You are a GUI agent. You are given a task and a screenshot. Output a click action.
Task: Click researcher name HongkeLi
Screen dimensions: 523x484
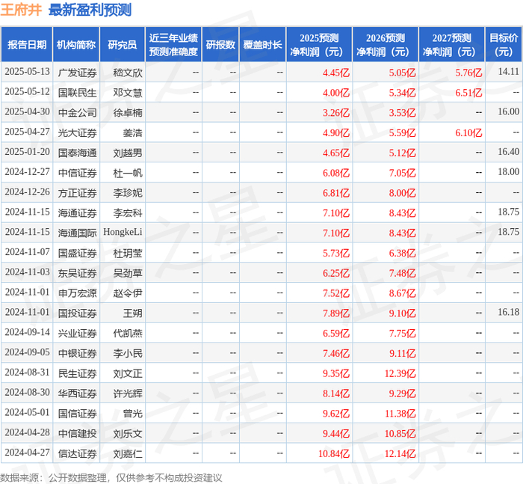click(123, 232)
